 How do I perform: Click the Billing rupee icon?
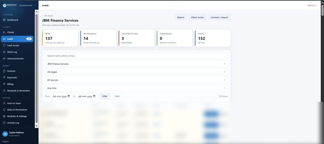(4, 84)
